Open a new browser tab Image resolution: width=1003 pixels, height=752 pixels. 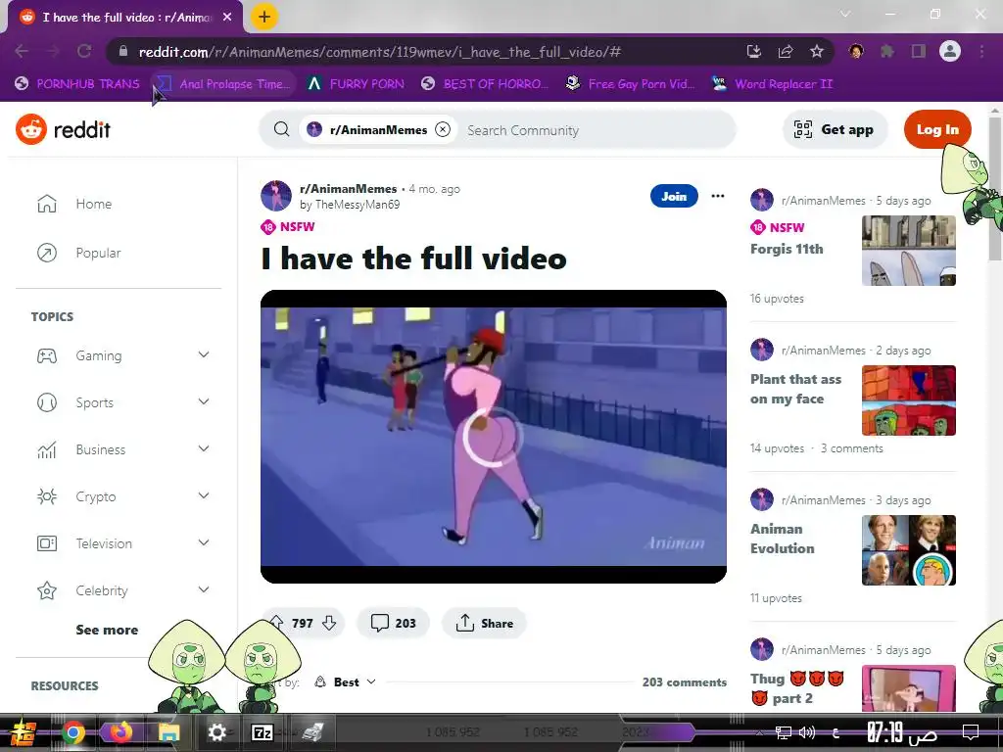[x=264, y=17]
